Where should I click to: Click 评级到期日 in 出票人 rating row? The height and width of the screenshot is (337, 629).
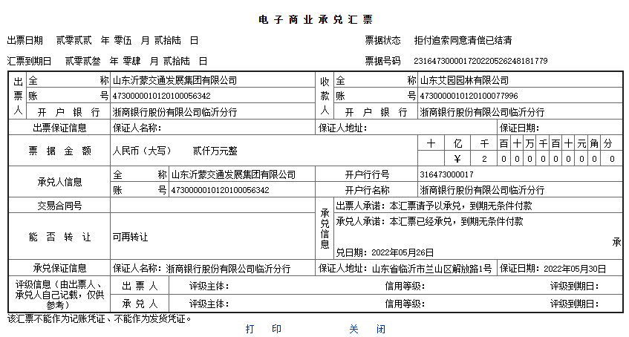point(575,286)
